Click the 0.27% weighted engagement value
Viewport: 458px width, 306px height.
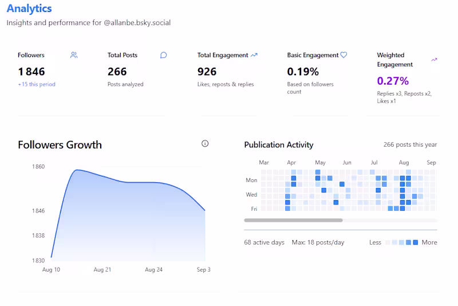click(393, 81)
